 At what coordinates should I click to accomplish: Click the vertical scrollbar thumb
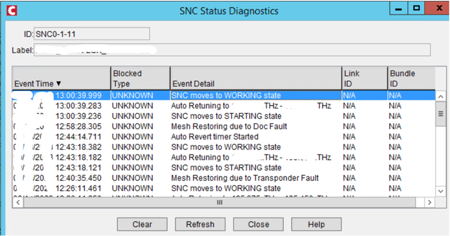[x=441, y=114]
